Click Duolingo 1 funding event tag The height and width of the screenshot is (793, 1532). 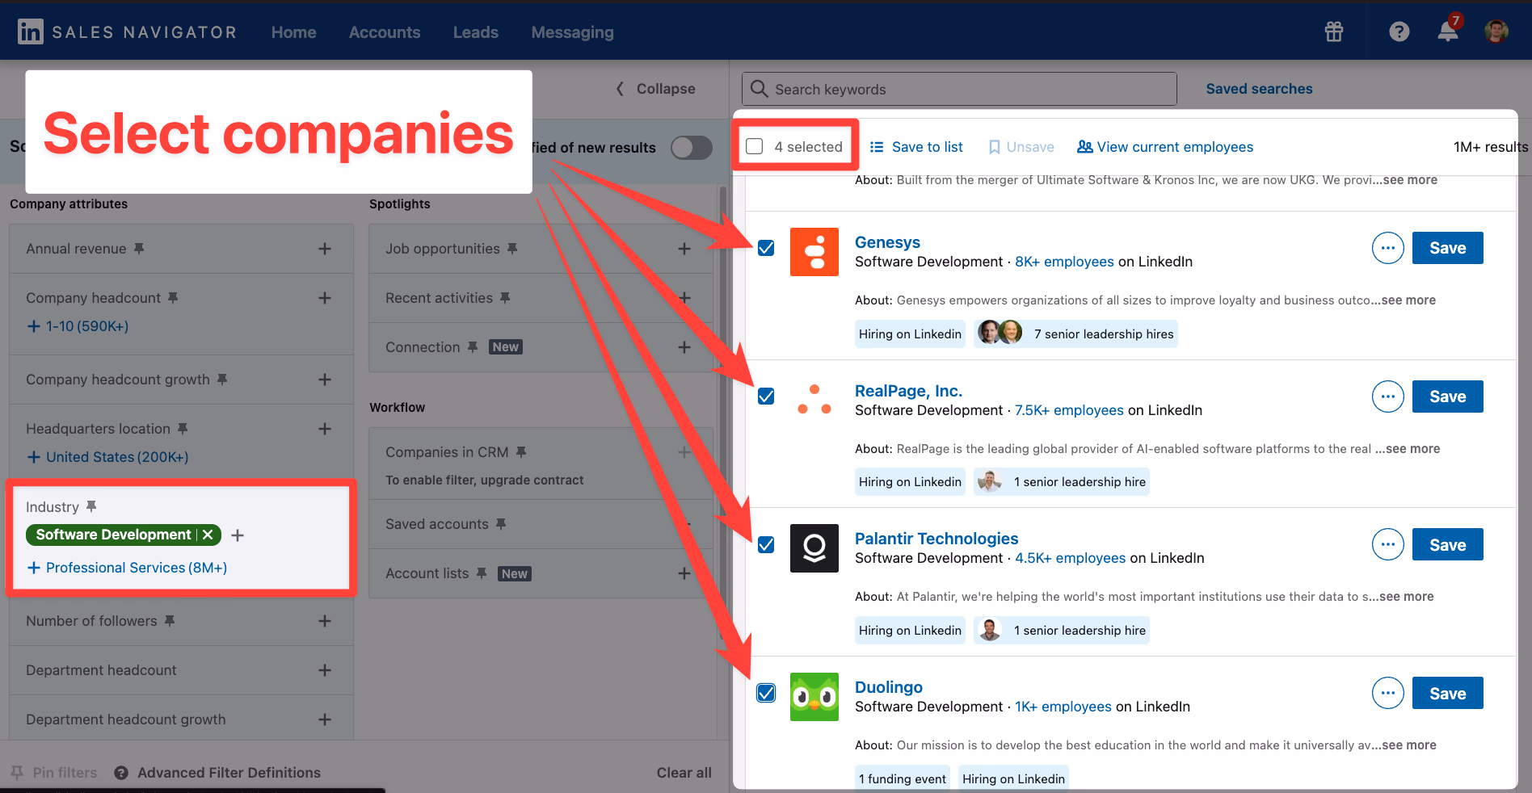[903, 778]
